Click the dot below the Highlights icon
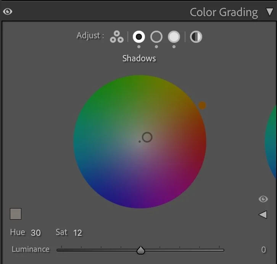Image resolution: width=277 pixels, height=264 pixels. (174, 47)
